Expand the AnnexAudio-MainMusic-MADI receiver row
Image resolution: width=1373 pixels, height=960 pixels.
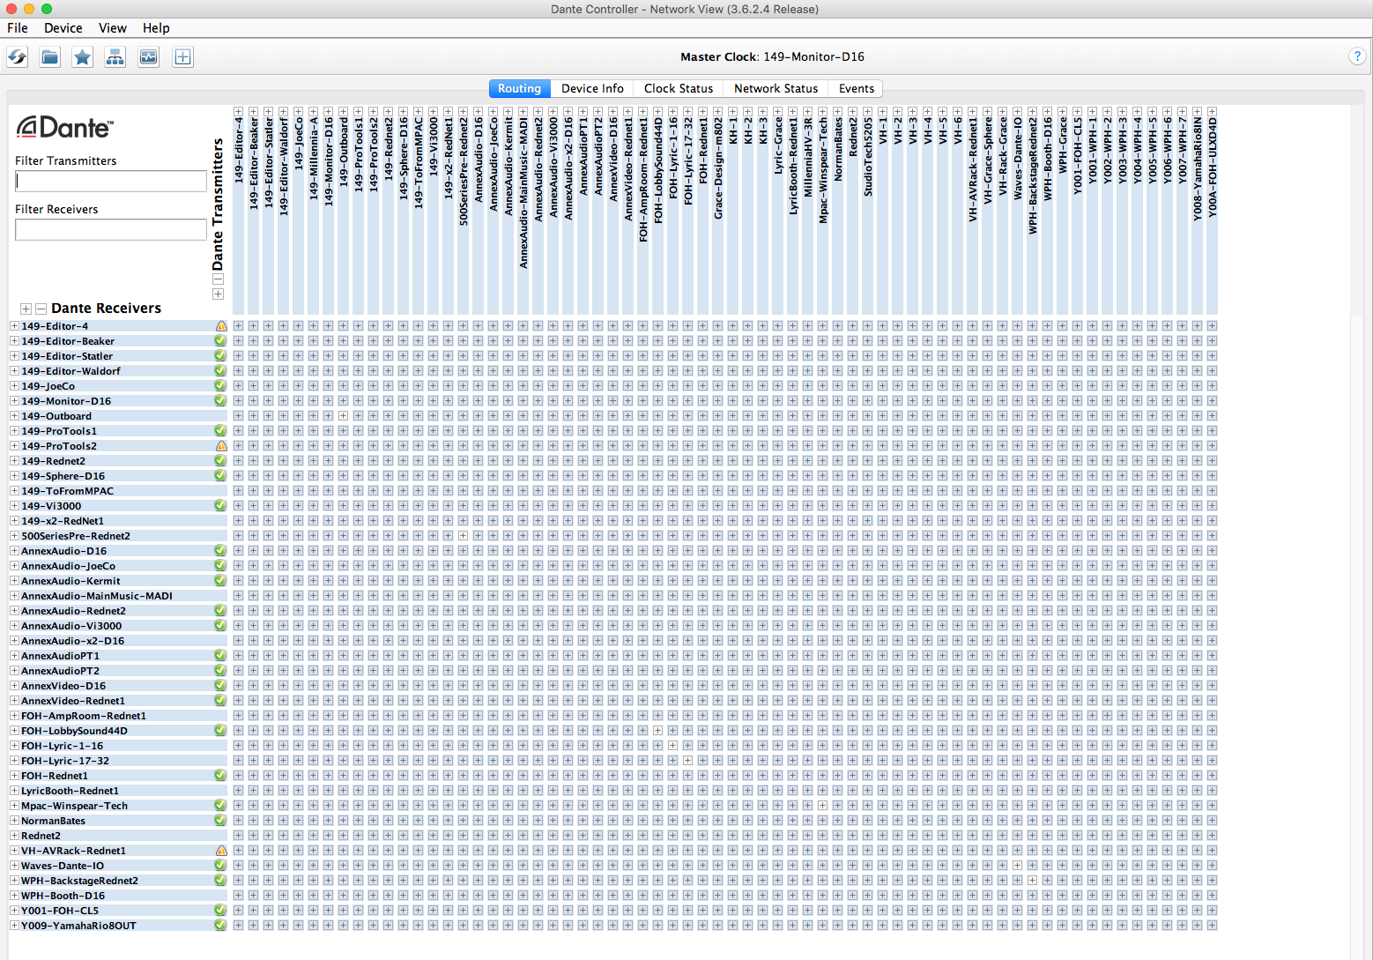point(14,596)
